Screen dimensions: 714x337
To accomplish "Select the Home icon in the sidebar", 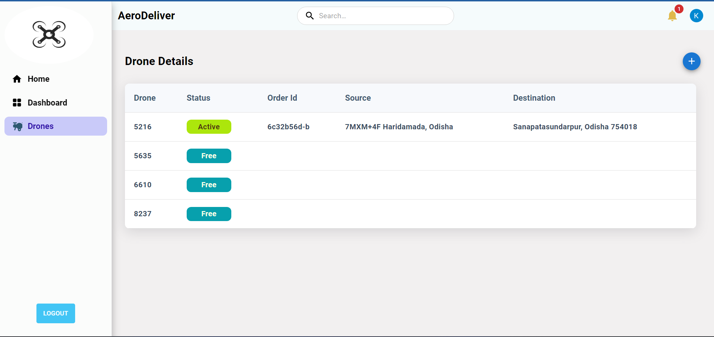I will [x=17, y=79].
